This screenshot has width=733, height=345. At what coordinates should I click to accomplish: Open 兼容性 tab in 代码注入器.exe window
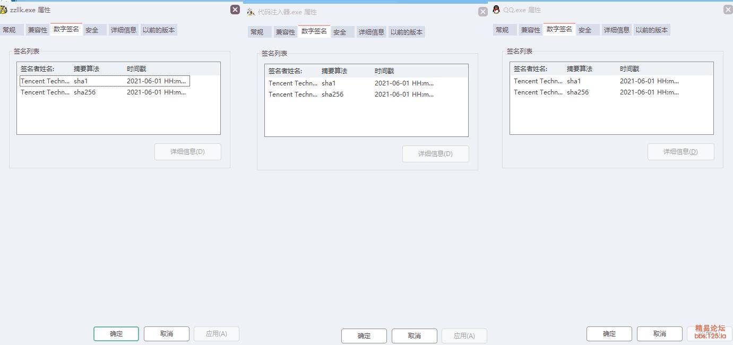click(285, 32)
